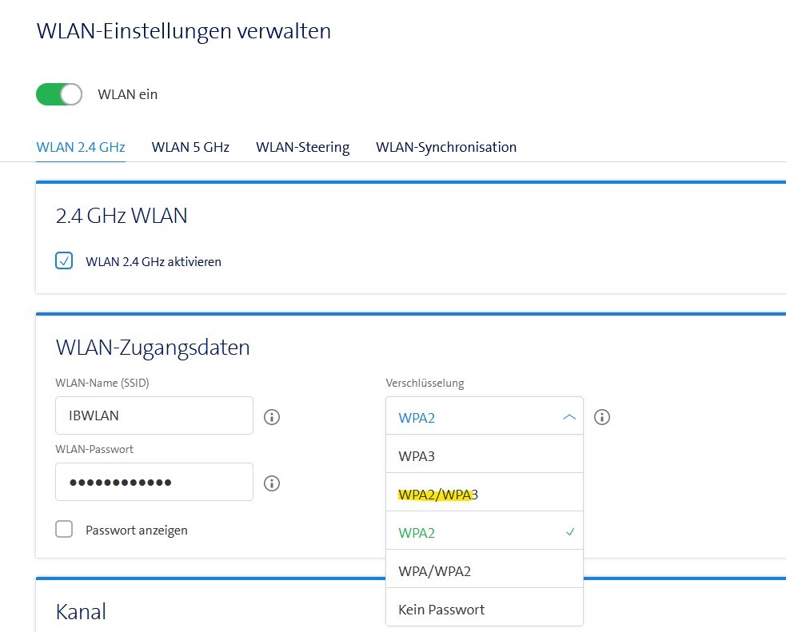Select Kein Passwort option
Screen dimensions: 786x632
tap(484, 610)
